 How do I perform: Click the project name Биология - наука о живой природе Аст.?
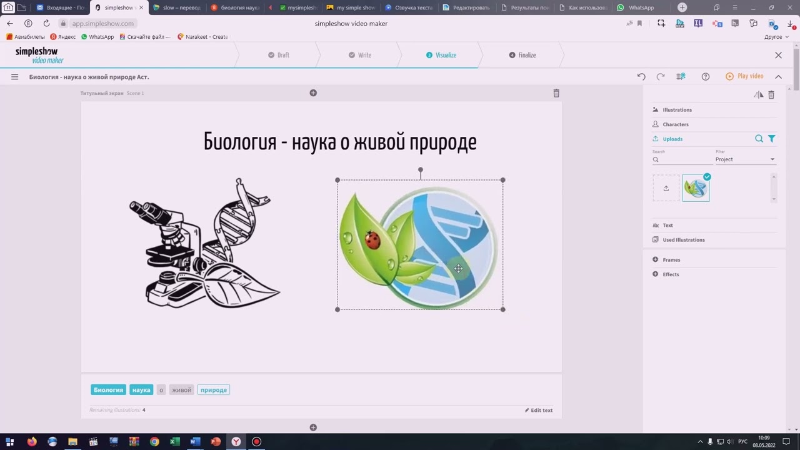[x=89, y=77]
